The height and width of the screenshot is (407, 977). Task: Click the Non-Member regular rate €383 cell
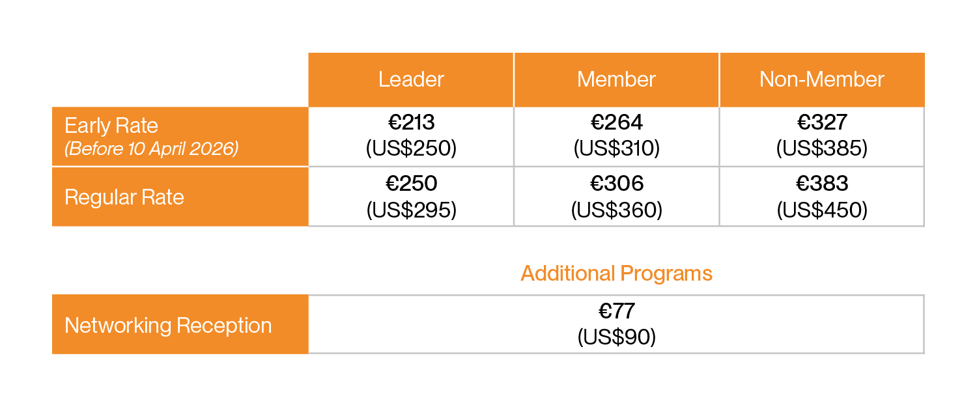tap(821, 184)
